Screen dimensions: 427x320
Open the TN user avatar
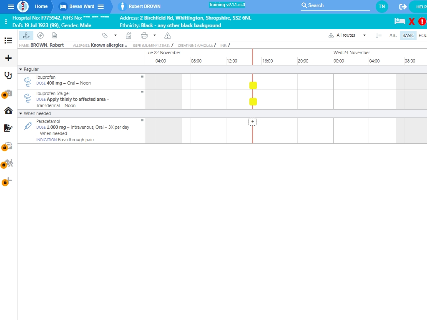tap(382, 7)
